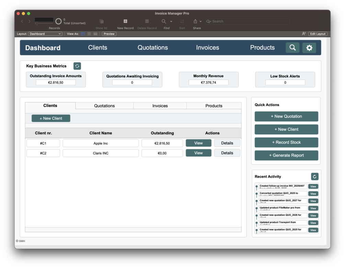Click Details for Claris INC
This screenshot has width=345, height=268.
227,153
